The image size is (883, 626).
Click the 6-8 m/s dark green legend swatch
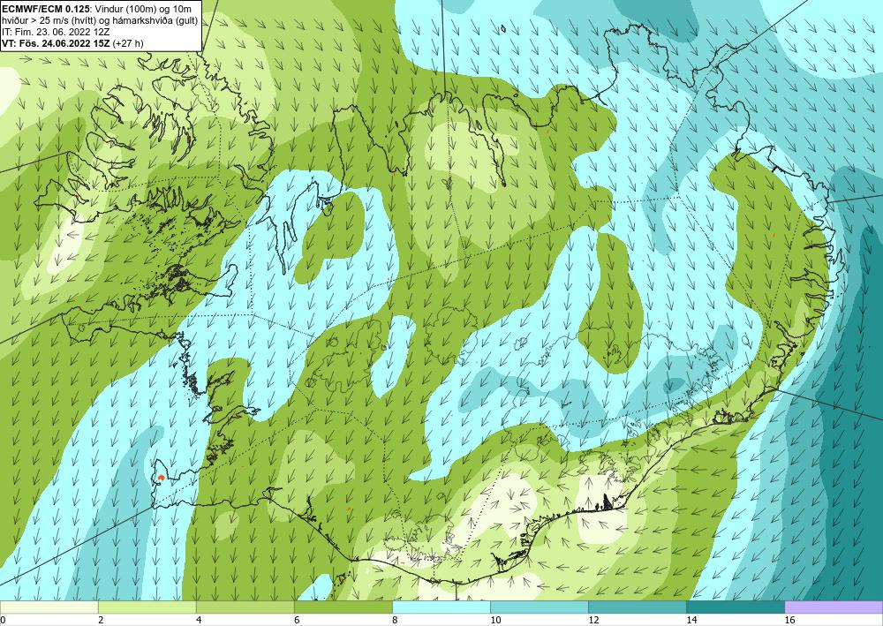point(343,607)
